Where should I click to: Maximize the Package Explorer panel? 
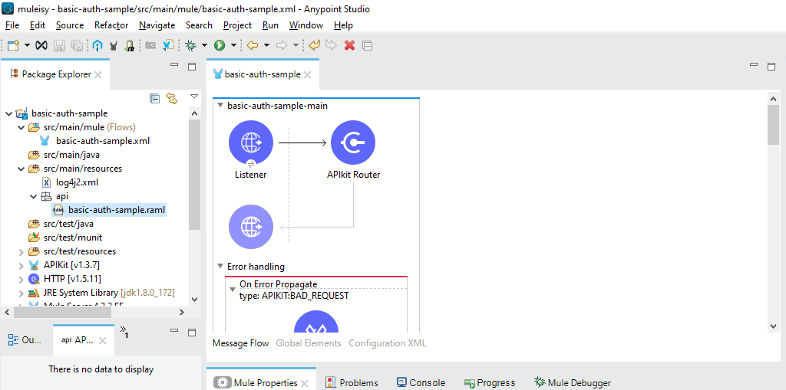[191, 67]
